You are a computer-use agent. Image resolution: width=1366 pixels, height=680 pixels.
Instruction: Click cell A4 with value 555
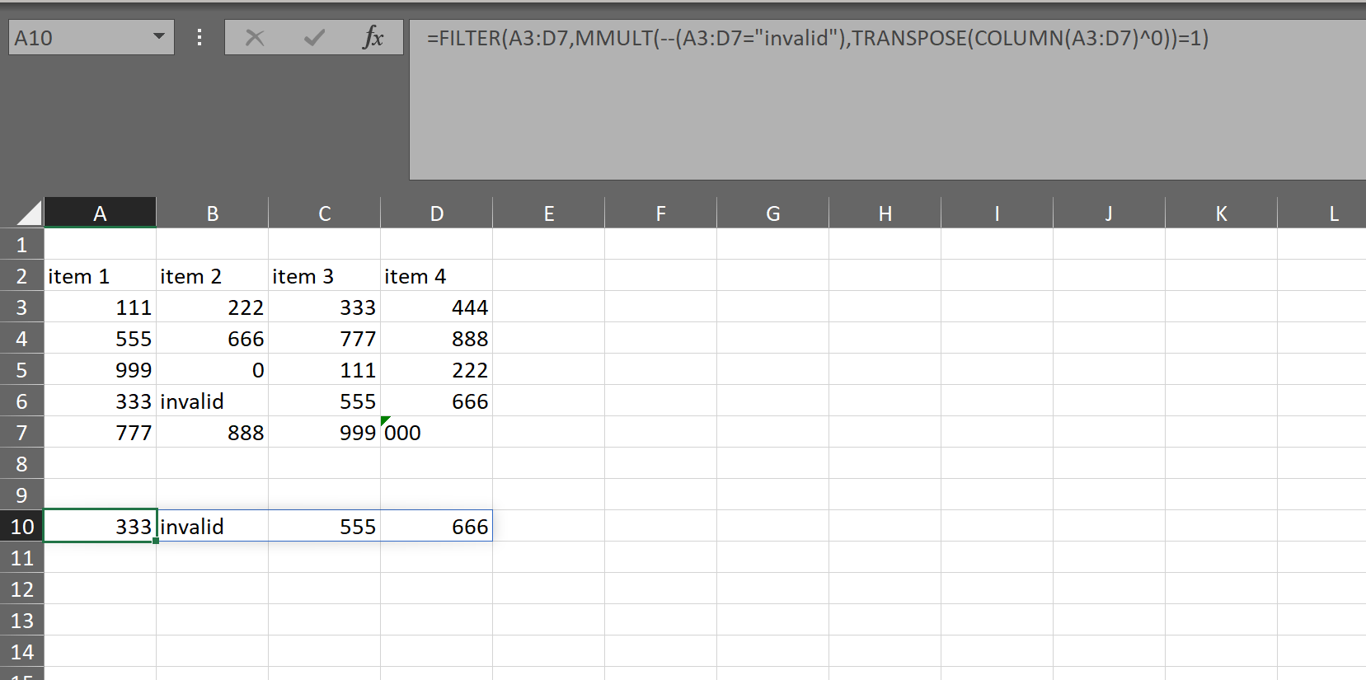point(100,338)
